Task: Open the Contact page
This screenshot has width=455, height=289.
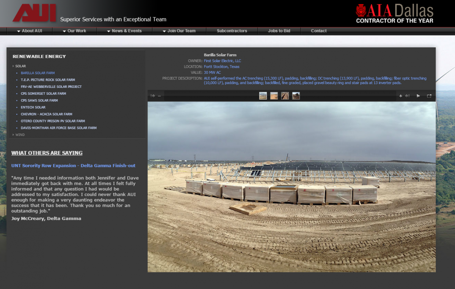Action: click(x=319, y=31)
